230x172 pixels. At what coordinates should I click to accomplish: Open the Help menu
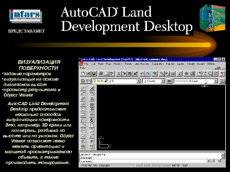[x=82, y=68]
